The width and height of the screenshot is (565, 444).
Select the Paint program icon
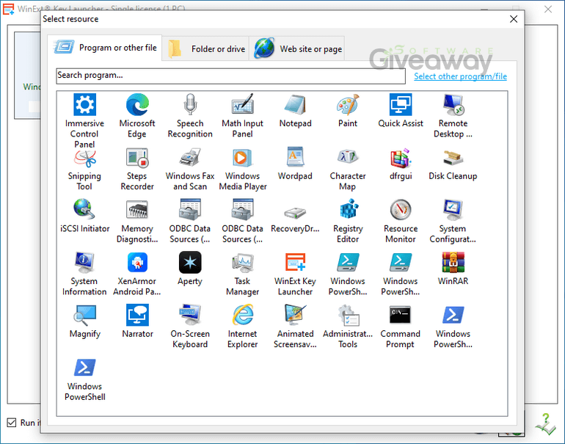[x=348, y=104]
